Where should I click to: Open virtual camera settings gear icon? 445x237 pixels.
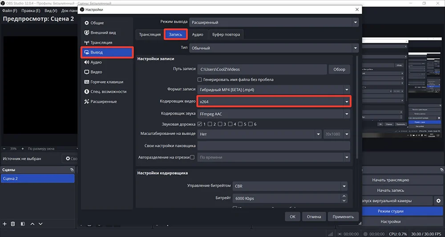[x=438, y=201]
